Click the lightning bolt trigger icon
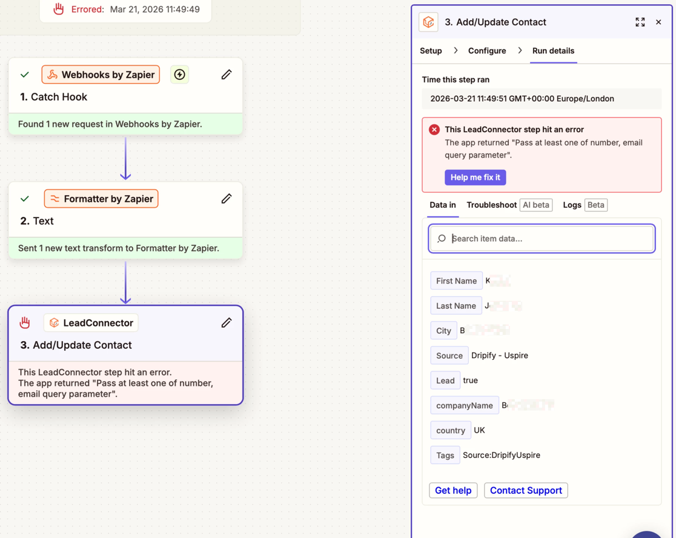 coord(180,75)
